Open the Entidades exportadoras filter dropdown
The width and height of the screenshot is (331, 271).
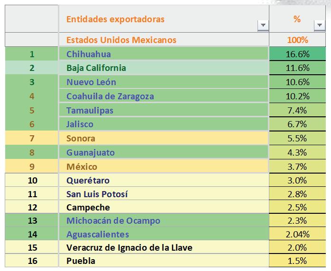click(263, 25)
